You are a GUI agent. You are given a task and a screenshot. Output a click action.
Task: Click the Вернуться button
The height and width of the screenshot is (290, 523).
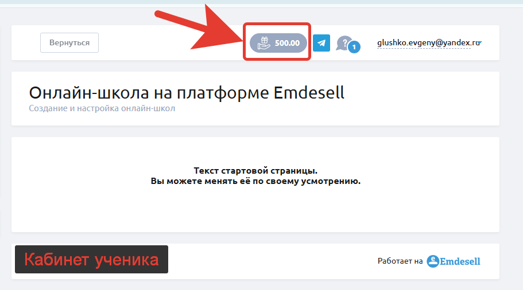click(69, 42)
